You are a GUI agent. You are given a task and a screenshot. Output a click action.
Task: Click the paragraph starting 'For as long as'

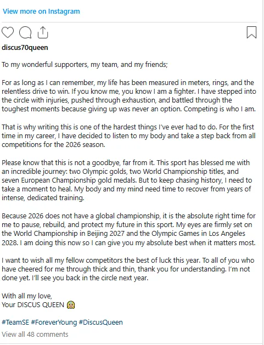(x=129, y=95)
